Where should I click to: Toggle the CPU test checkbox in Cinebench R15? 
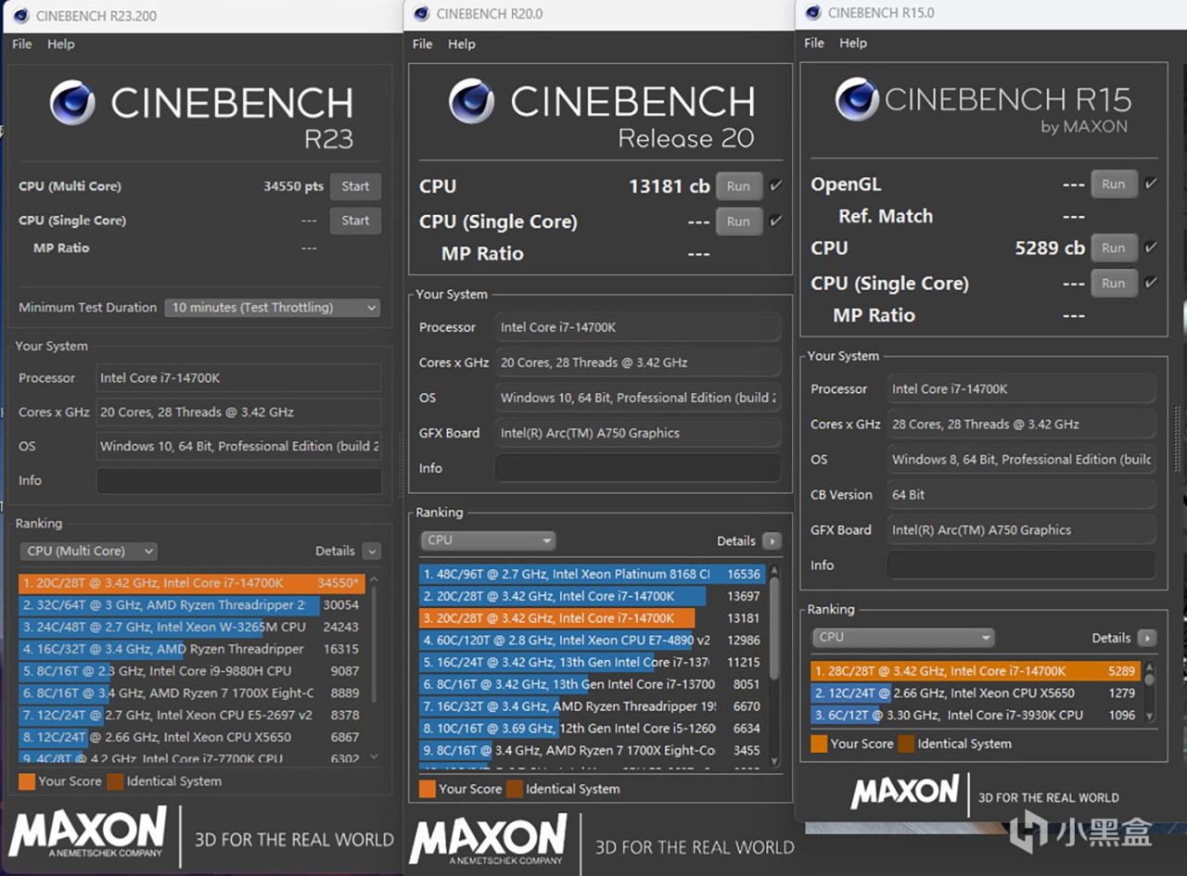1151,248
